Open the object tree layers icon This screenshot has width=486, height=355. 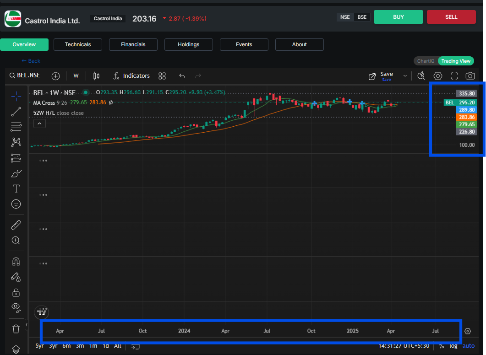16,349
